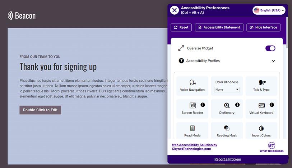Click the Oversize Widget expand arrows icon
The height and width of the screenshot is (168, 292).
coord(181,48)
